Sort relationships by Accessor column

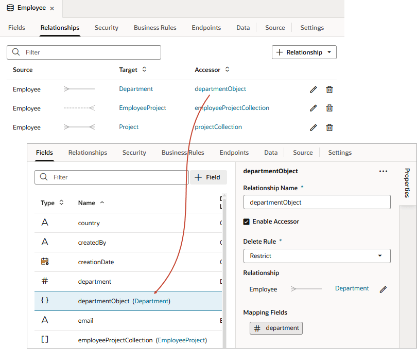tap(227, 69)
